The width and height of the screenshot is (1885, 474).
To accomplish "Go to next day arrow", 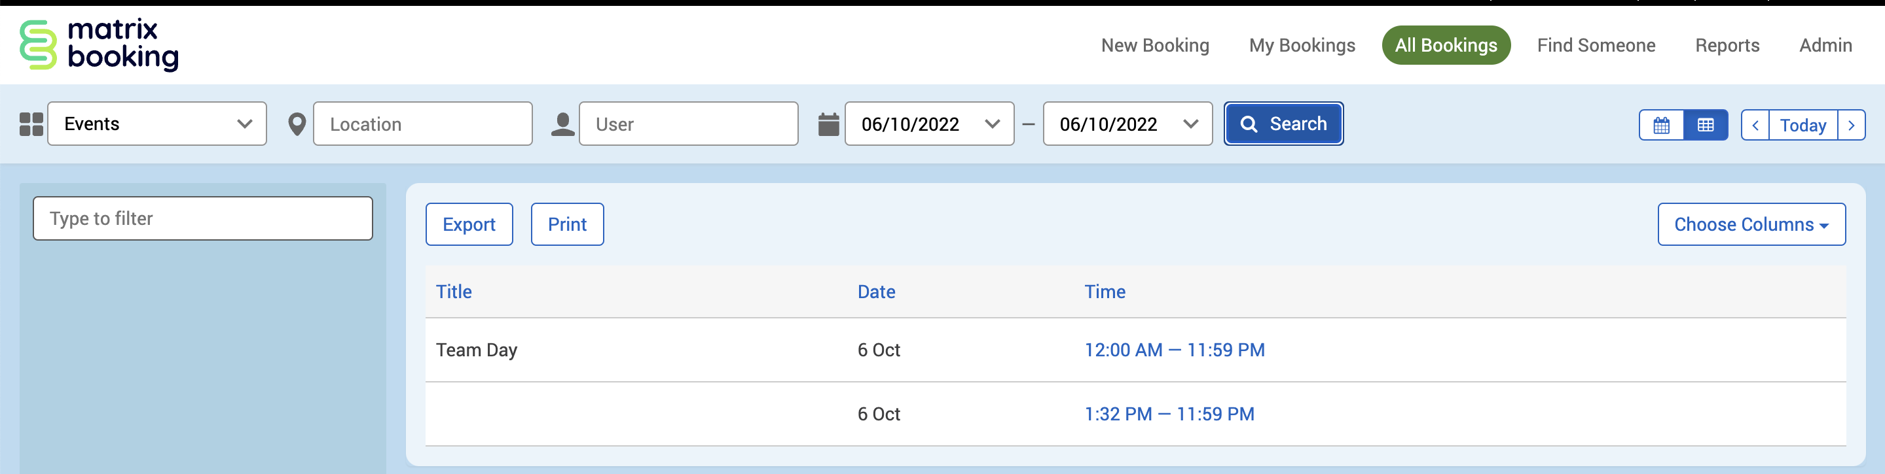I will click(x=1850, y=125).
